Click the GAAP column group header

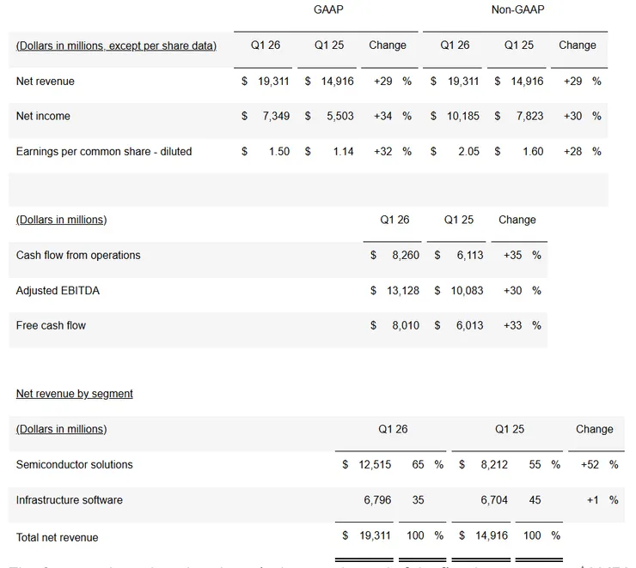pos(328,10)
